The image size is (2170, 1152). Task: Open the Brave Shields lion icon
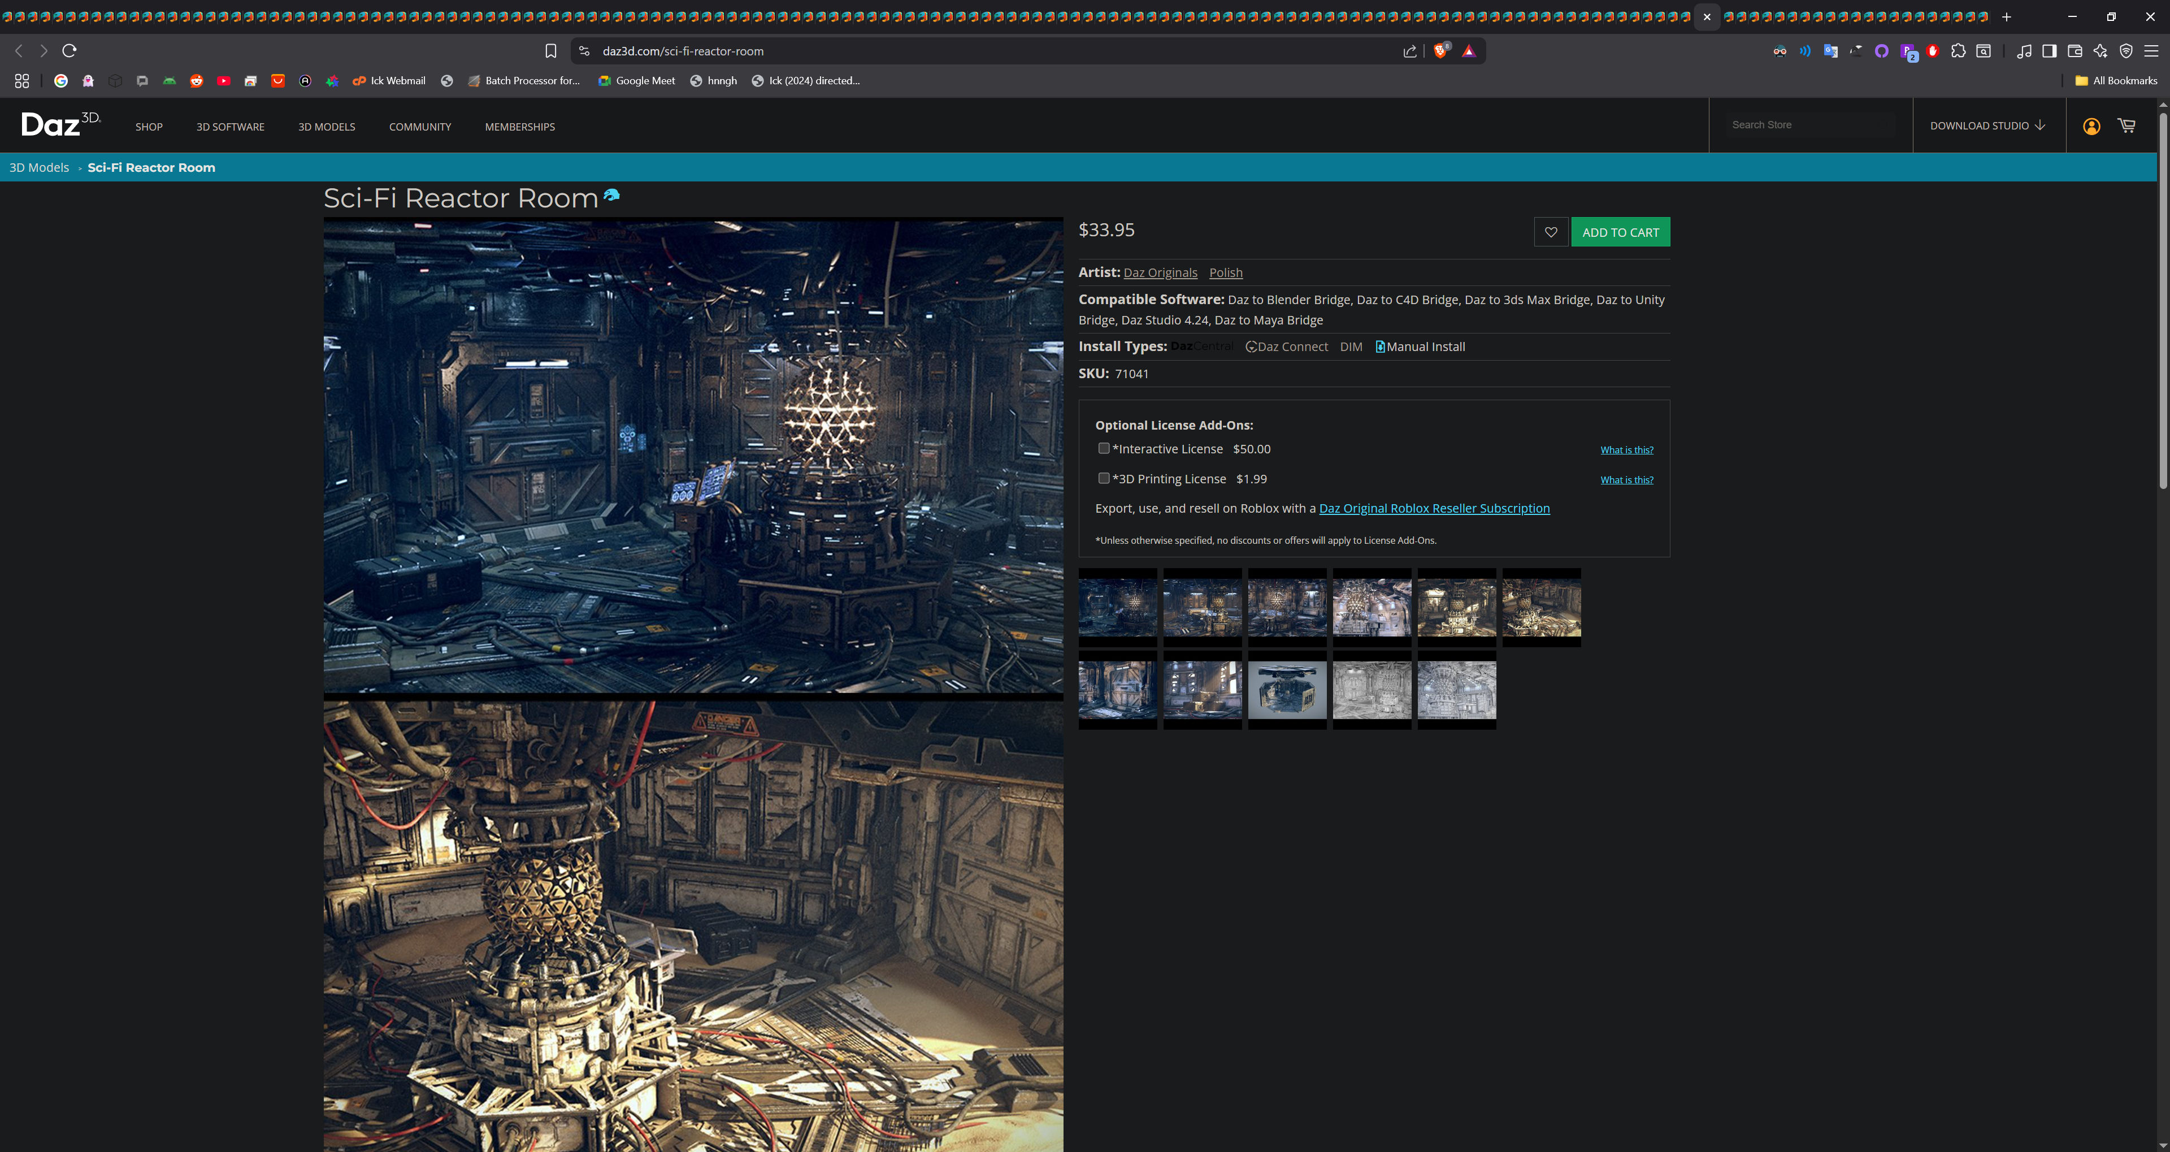[1442, 50]
